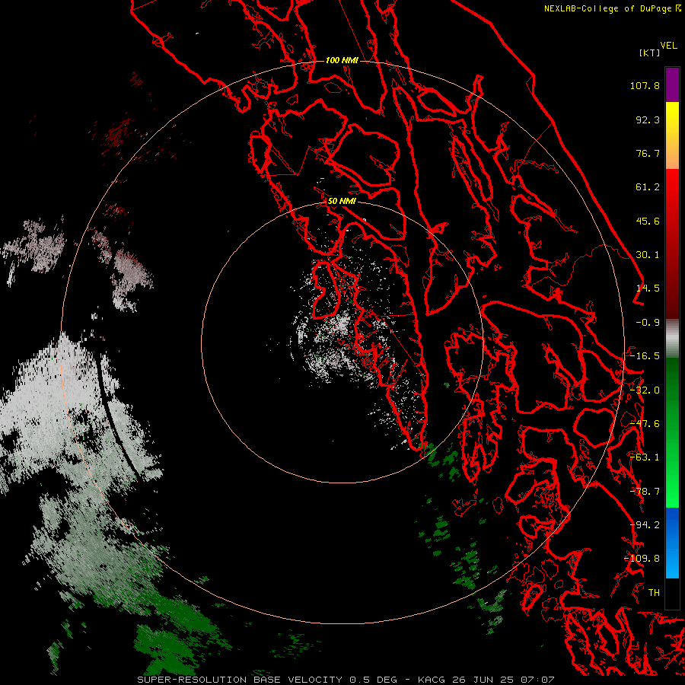
Task: Click the dark blue segment of the color bar
Action: tap(672, 524)
